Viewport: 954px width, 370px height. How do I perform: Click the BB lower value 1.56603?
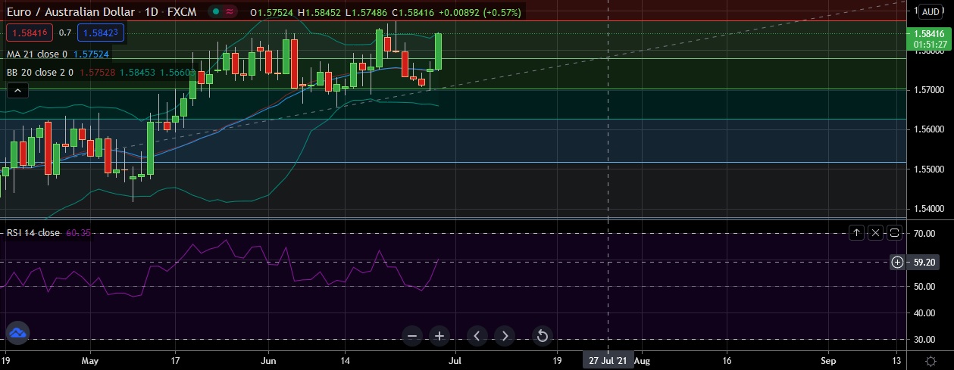tap(177, 73)
